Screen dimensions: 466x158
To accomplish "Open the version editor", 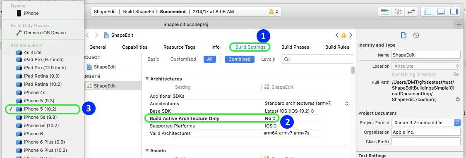I will click(x=411, y=12).
